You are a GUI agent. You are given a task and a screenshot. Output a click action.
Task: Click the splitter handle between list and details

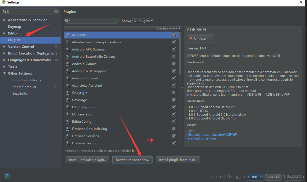(183, 87)
